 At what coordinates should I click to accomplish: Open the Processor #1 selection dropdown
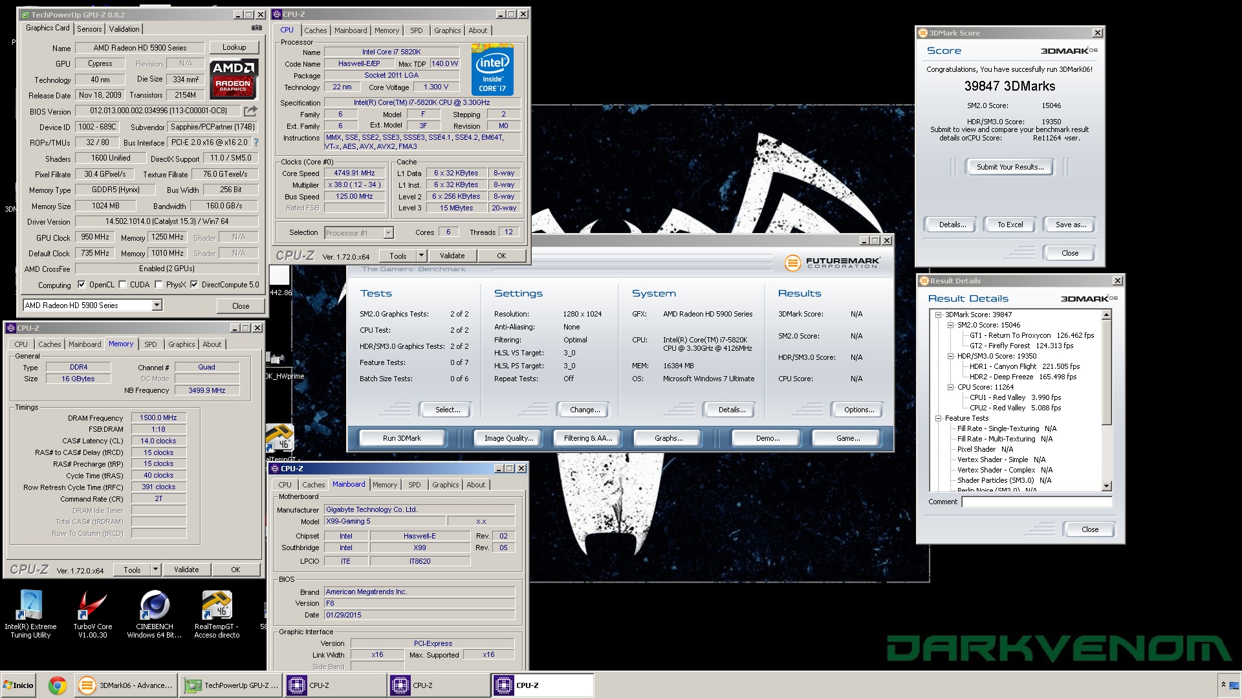coord(388,233)
